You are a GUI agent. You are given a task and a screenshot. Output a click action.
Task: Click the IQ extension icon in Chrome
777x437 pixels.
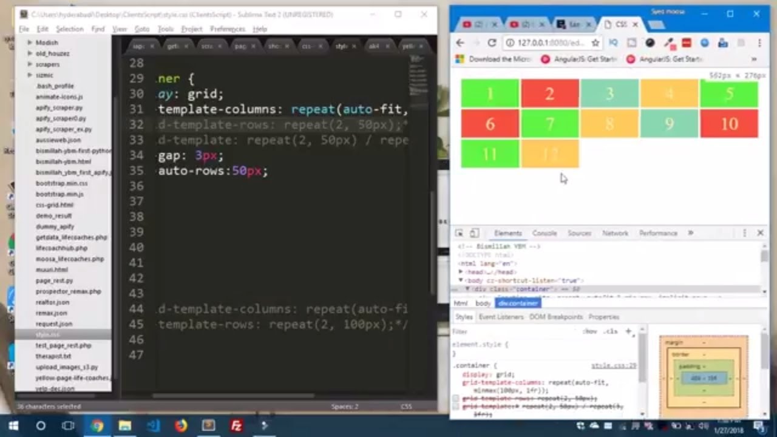pos(614,42)
